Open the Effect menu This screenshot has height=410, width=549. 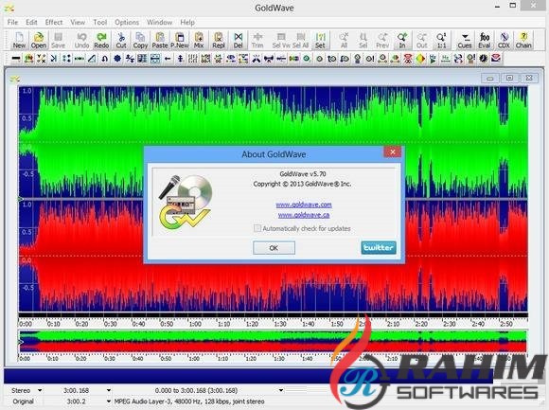(54, 22)
